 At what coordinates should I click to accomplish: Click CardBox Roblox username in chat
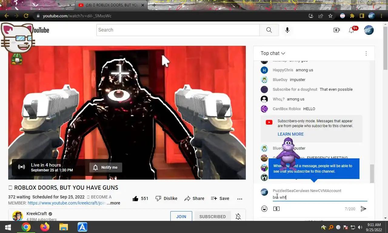coord(287,109)
